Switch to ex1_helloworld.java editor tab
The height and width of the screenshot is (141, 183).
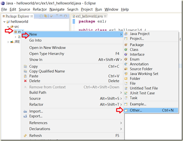click(x=89, y=16)
